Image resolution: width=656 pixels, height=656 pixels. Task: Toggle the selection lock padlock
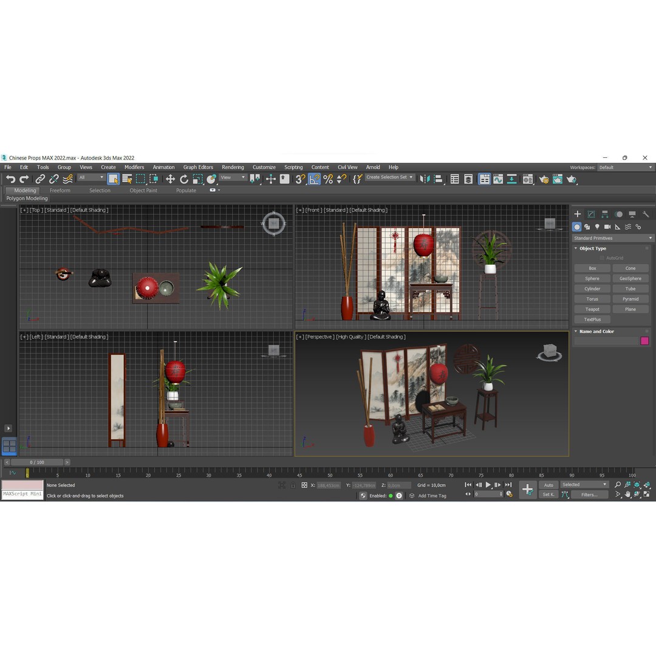click(x=293, y=485)
